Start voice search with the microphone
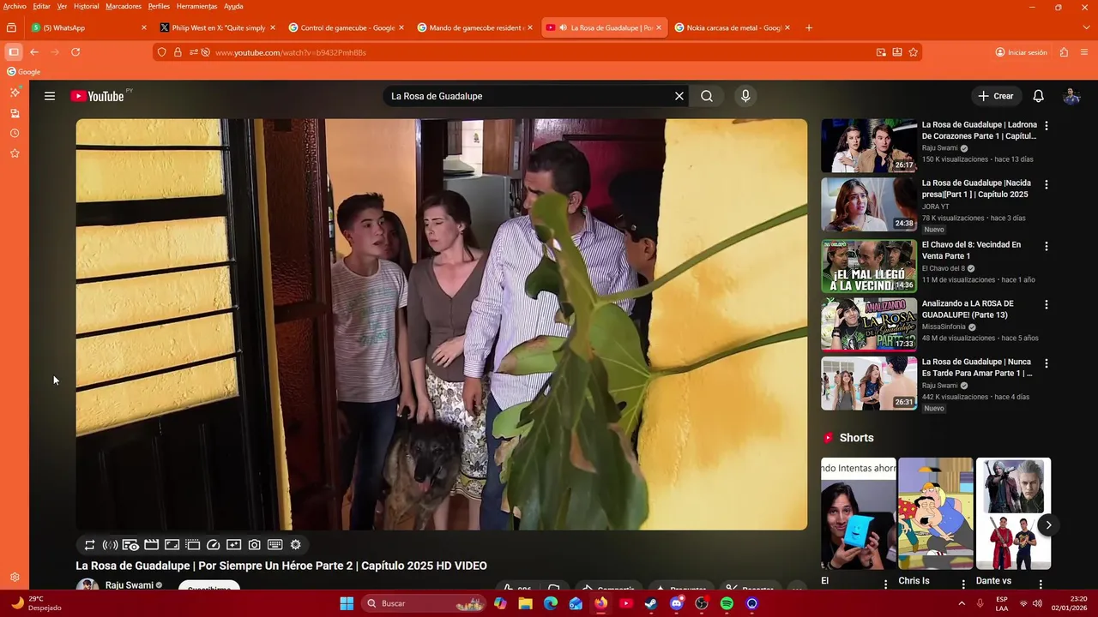This screenshot has height=617, width=1098. 745,96
